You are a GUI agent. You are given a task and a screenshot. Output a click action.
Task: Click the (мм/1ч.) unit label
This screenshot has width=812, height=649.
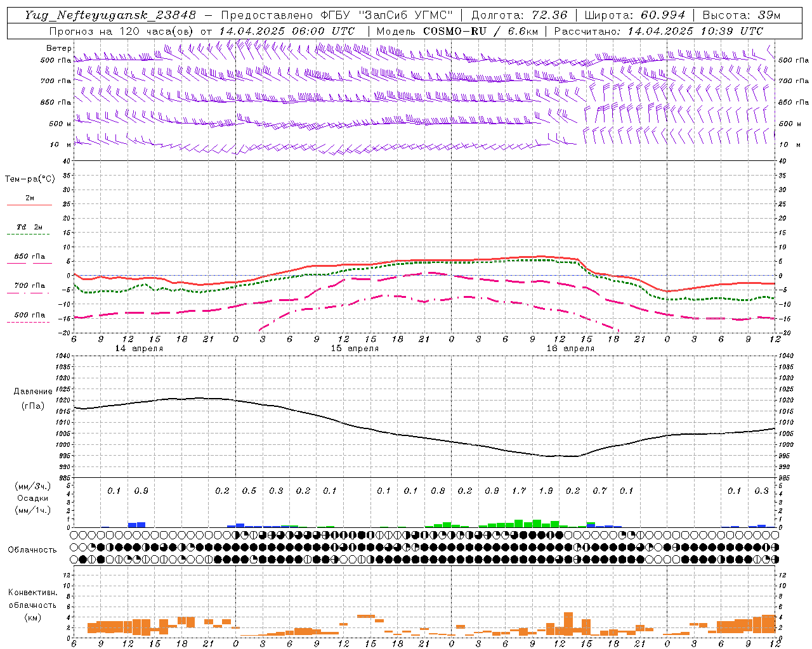(x=32, y=510)
